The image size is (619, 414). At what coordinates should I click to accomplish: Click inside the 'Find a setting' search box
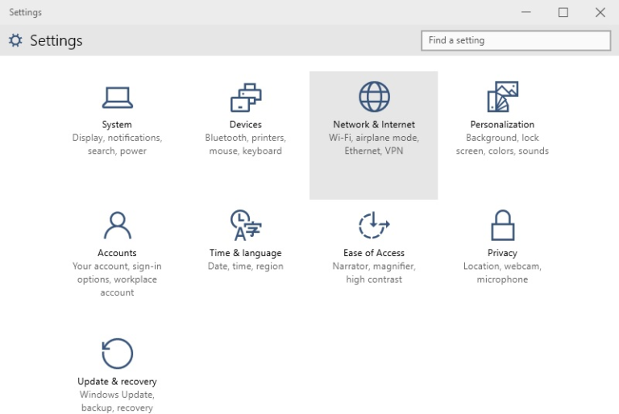pyautogui.click(x=516, y=40)
